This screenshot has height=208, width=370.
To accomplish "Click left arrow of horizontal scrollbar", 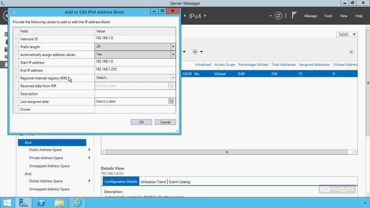I will (x=104, y=152).
